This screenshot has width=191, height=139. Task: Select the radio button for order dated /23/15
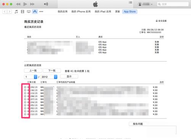click(25, 111)
